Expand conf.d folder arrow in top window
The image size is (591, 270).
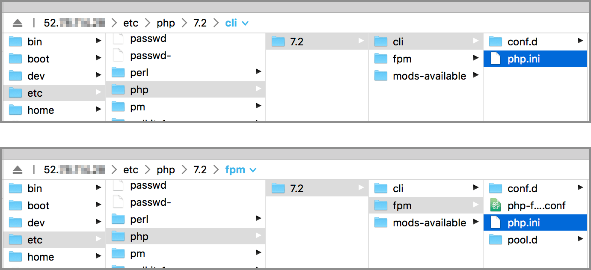point(580,41)
